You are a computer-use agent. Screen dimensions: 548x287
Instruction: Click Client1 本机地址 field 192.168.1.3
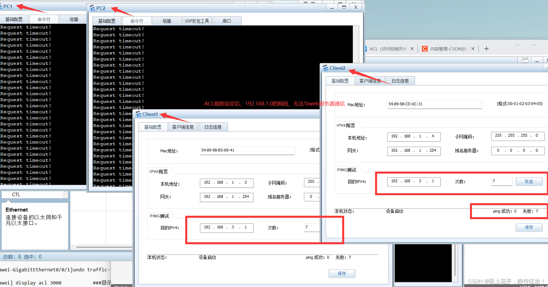point(227,183)
